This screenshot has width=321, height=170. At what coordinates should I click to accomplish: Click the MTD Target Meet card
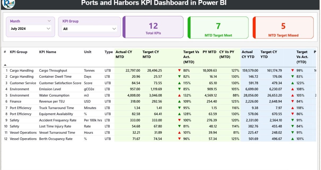click(218, 28)
